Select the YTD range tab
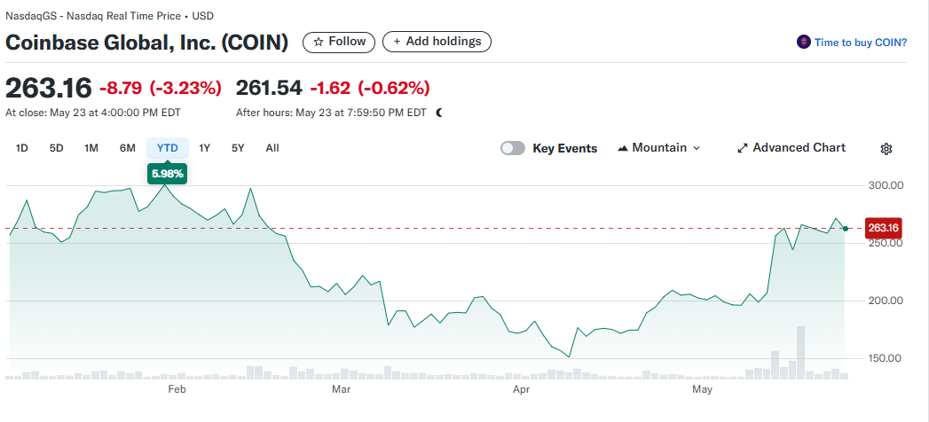The image size is (929, 422). coord(168,148)
